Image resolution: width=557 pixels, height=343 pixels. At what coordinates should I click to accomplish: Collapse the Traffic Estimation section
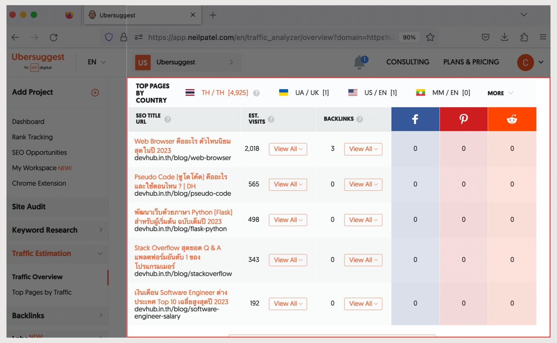57,253
